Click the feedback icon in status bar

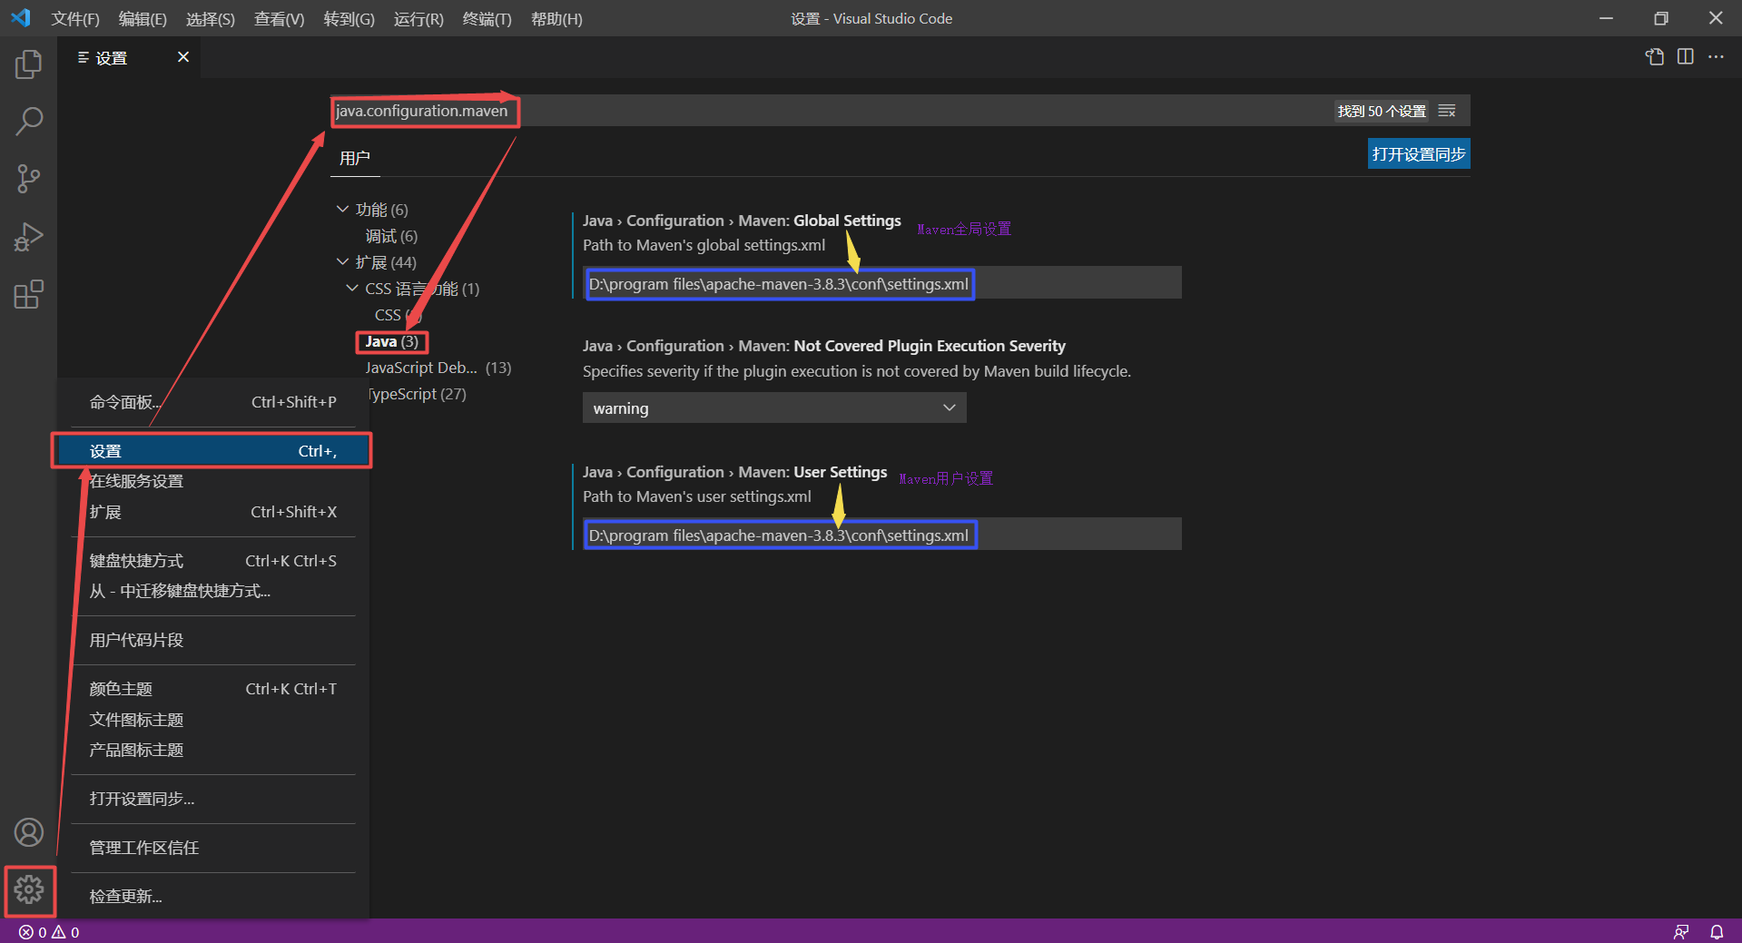[1681, 932]
